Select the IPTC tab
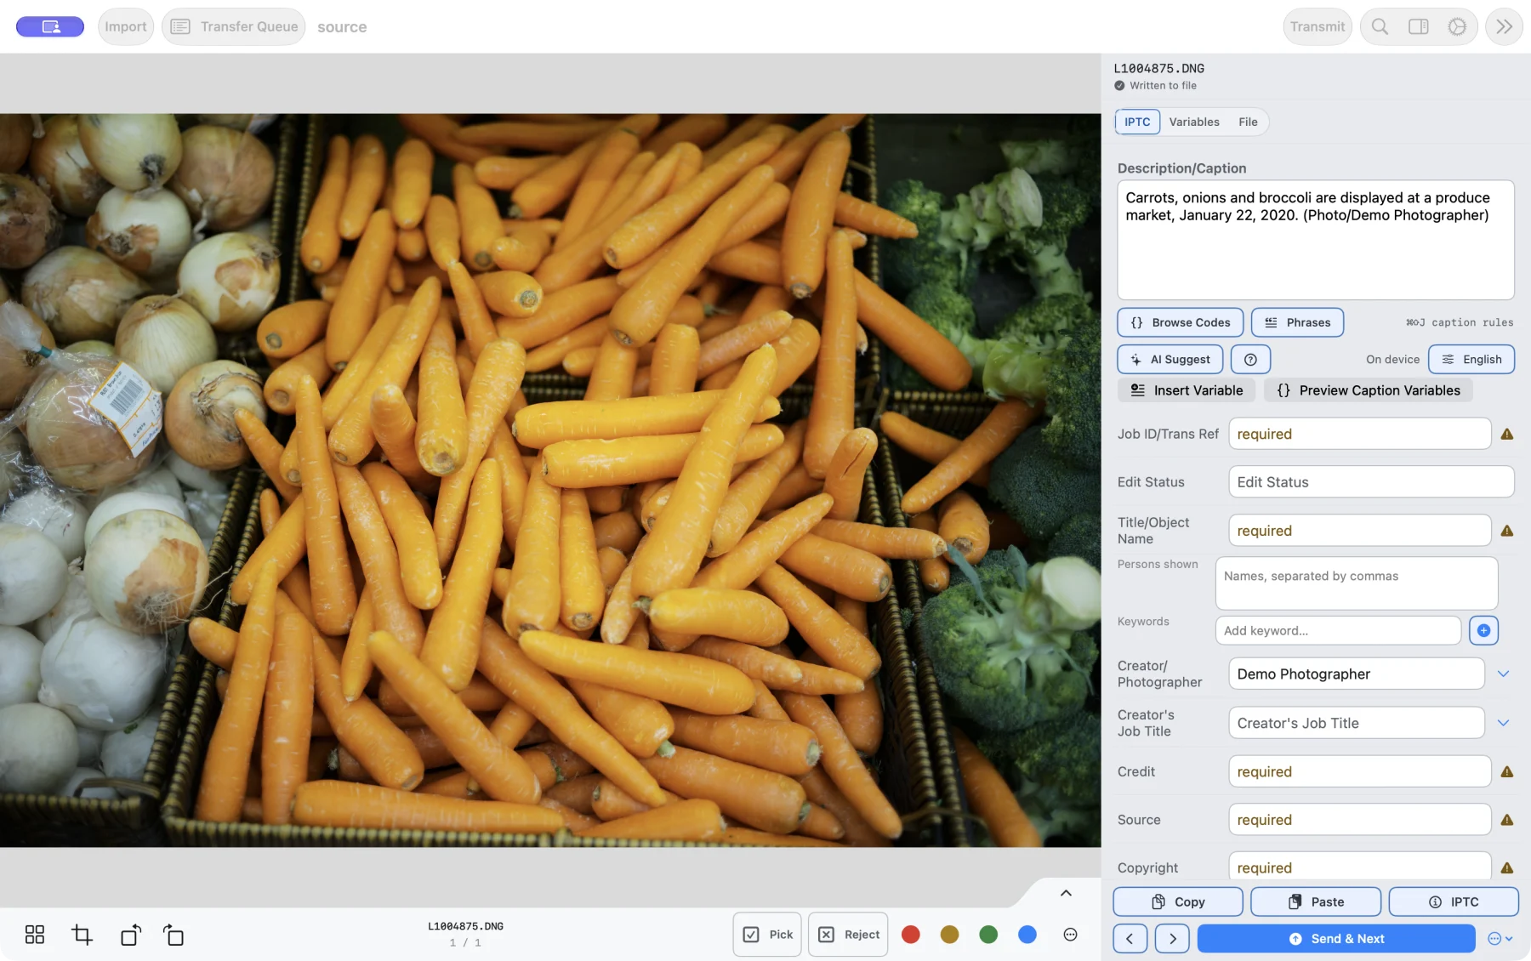 point(1137,122)
